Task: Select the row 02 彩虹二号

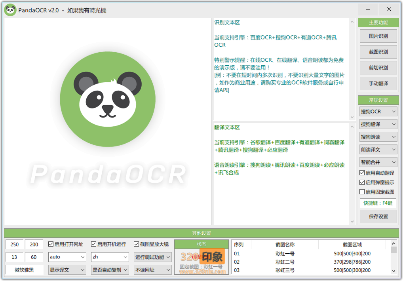Action: (311, 262)
